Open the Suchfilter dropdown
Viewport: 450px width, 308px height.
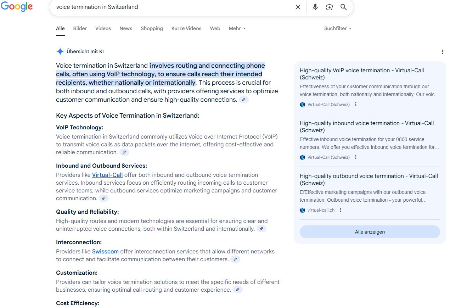coord(337,28)
